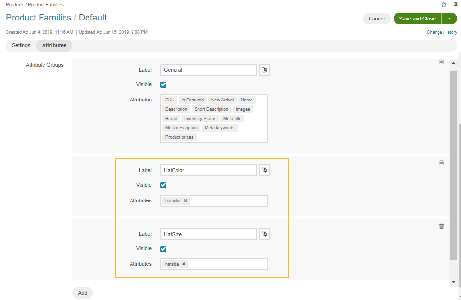
Task: Open translations for HatColor label
Action: pyautogui.click(x=264, y=170)
